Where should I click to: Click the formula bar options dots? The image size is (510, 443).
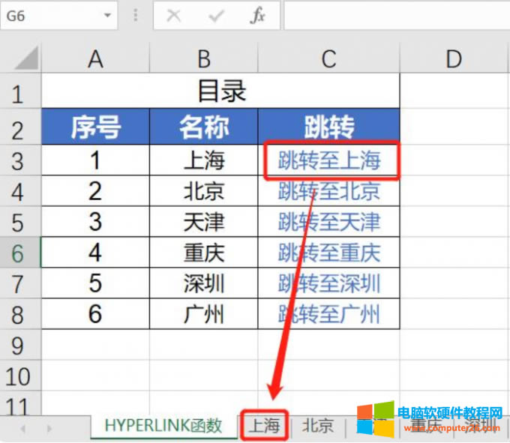(135, 16)
